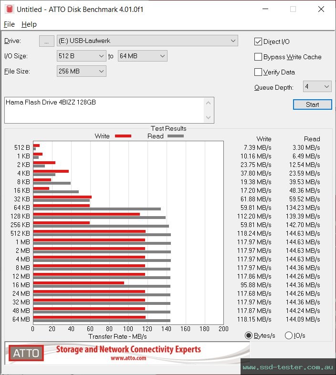Select the IO/s radio button

(289, 335)
